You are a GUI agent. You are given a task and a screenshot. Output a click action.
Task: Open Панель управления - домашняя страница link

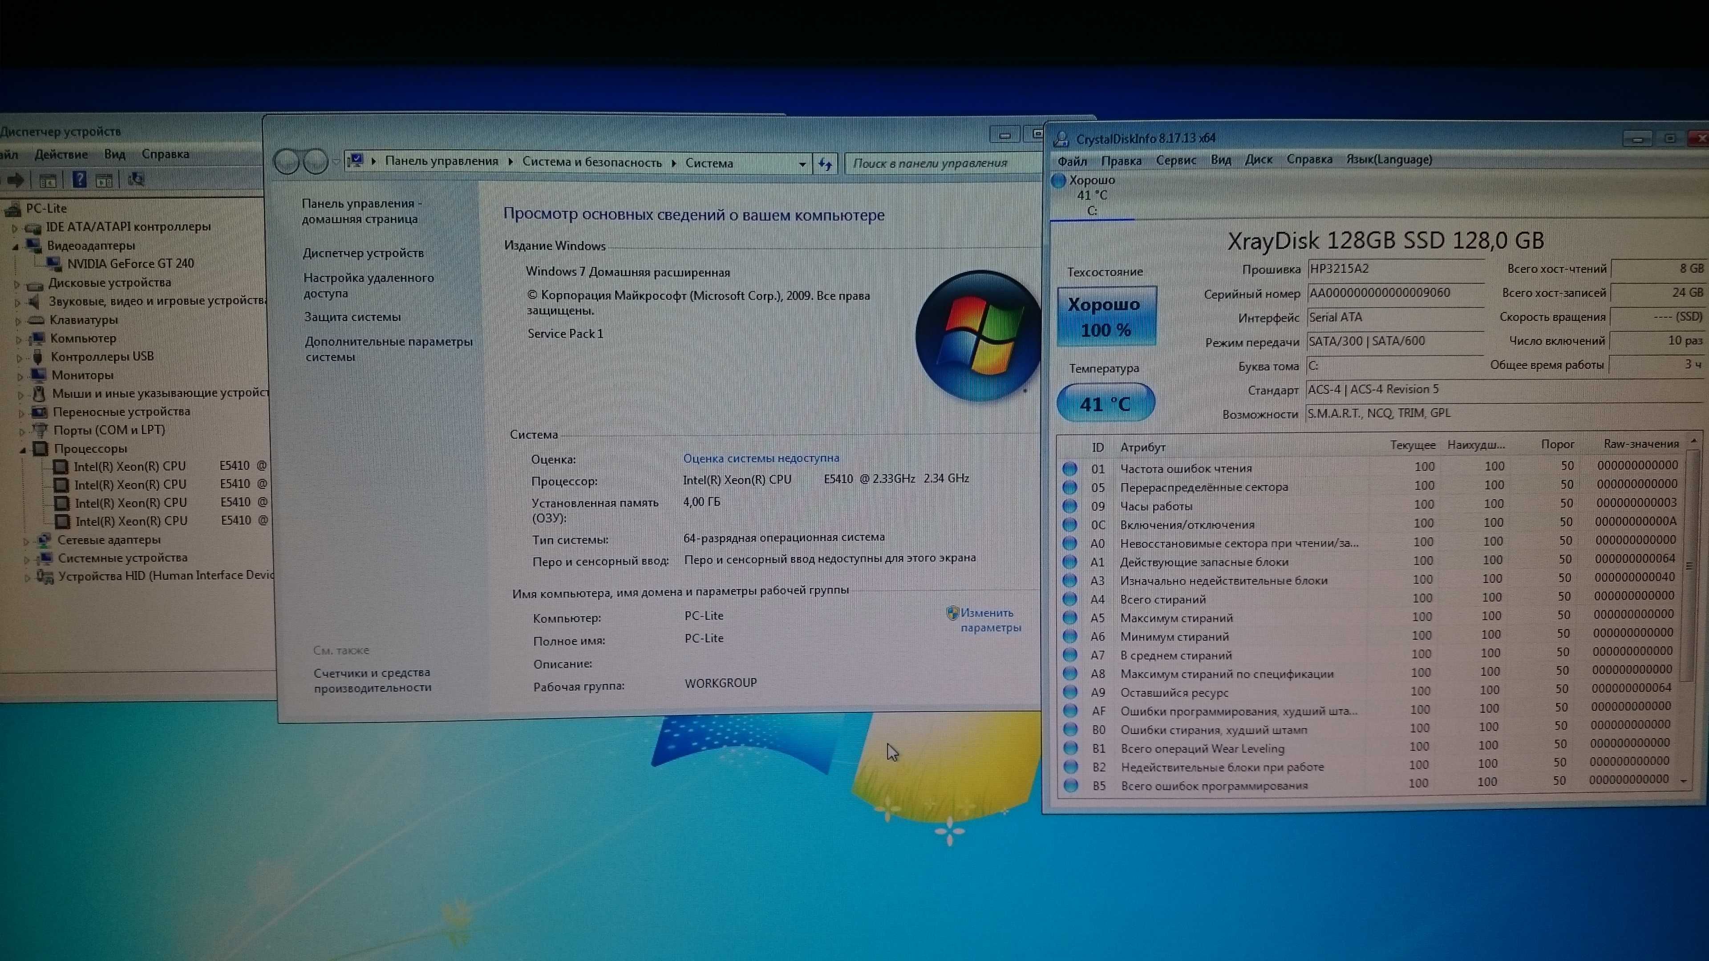362,211
